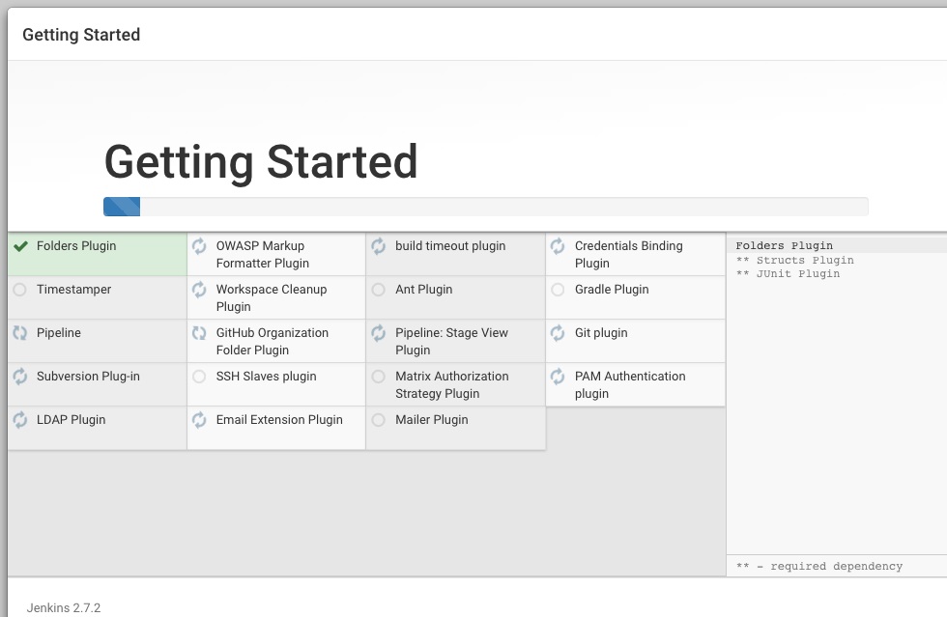947x617 pixels.
Task: Click the sync icon next to Pipeline: Stage View Plugin
Action: pyautogui.click(x=379, y=333)
